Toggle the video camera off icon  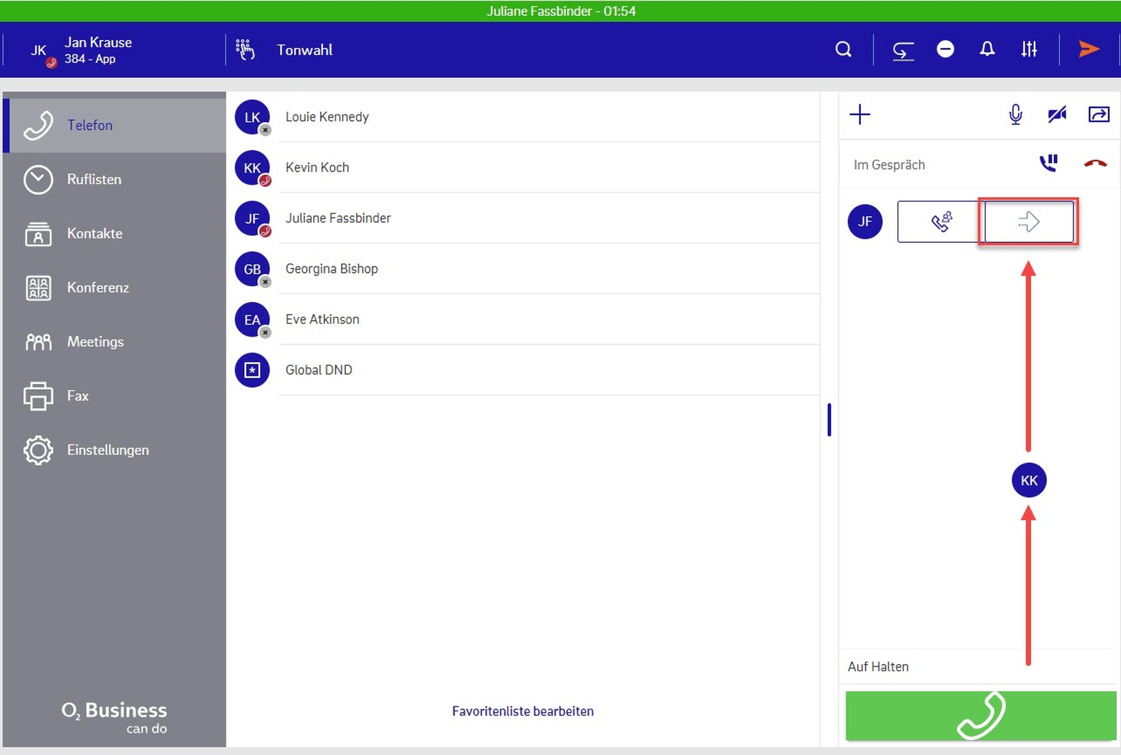(1057, 115)
